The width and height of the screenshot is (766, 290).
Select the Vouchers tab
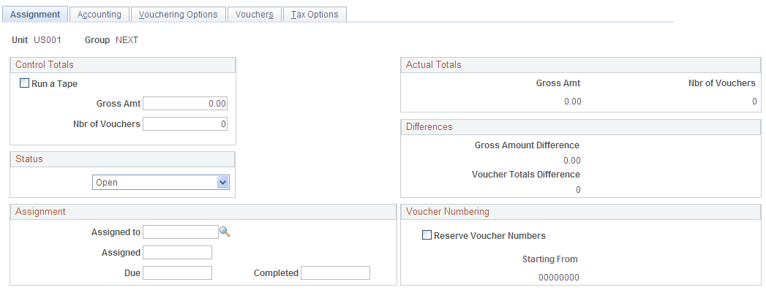[254, 14]
